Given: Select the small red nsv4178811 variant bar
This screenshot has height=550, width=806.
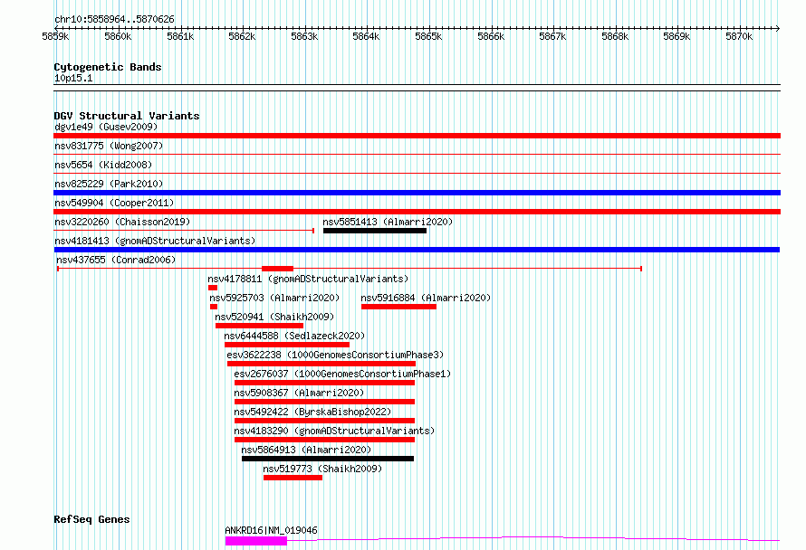Looking at the screenshot, I should [213, 288].
